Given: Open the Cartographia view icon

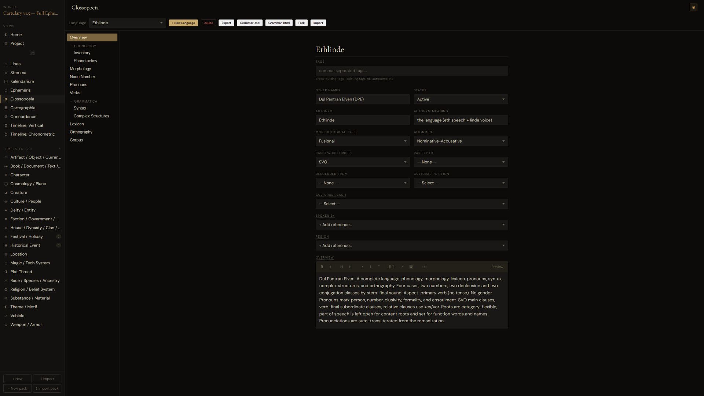Looking at the screenshot, I should 6,108.
